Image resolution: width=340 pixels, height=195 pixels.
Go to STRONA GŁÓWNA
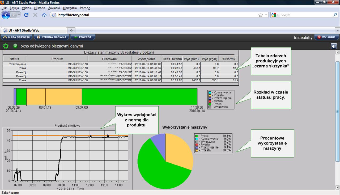tap(52, 37)
